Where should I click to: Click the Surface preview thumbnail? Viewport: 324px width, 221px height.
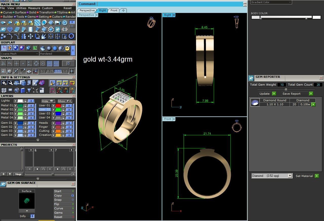(x=27, y=201)
